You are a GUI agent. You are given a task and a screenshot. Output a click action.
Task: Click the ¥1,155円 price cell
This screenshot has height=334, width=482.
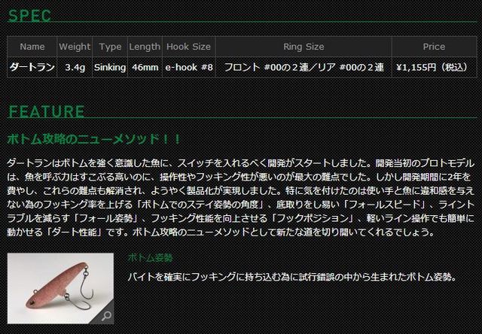click(434, 67)
